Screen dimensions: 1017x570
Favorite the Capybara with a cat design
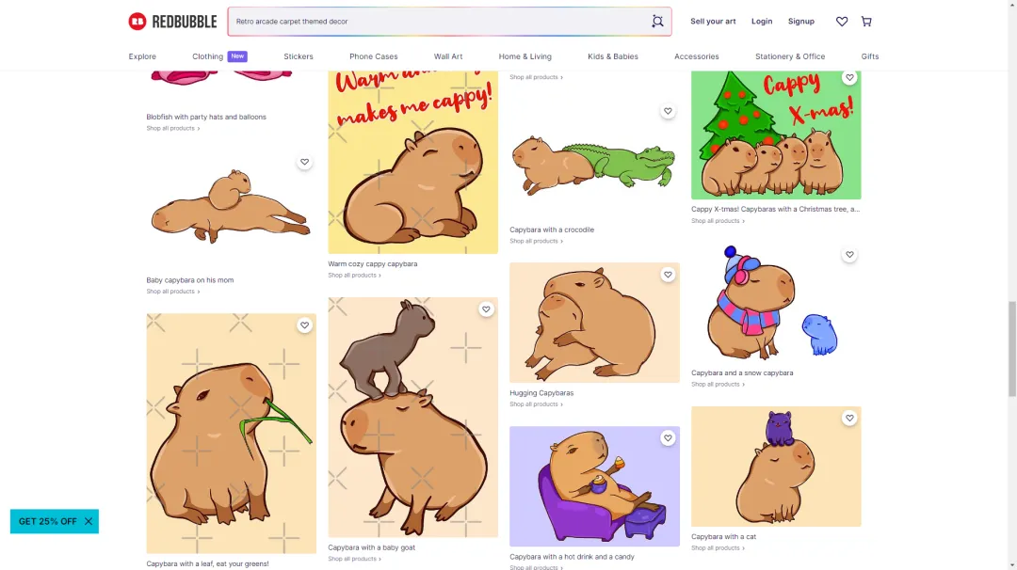pyautogui.click(x=849, y=418)
